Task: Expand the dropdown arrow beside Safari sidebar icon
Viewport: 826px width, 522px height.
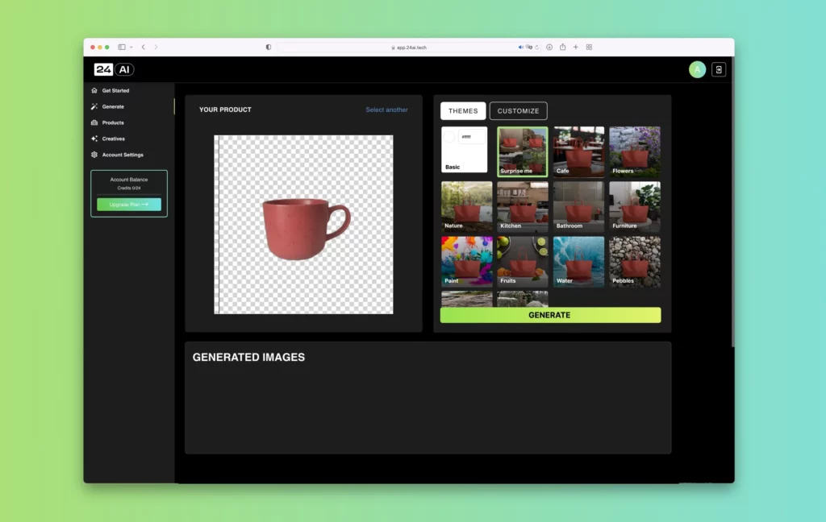Action: tap(131, 48)
